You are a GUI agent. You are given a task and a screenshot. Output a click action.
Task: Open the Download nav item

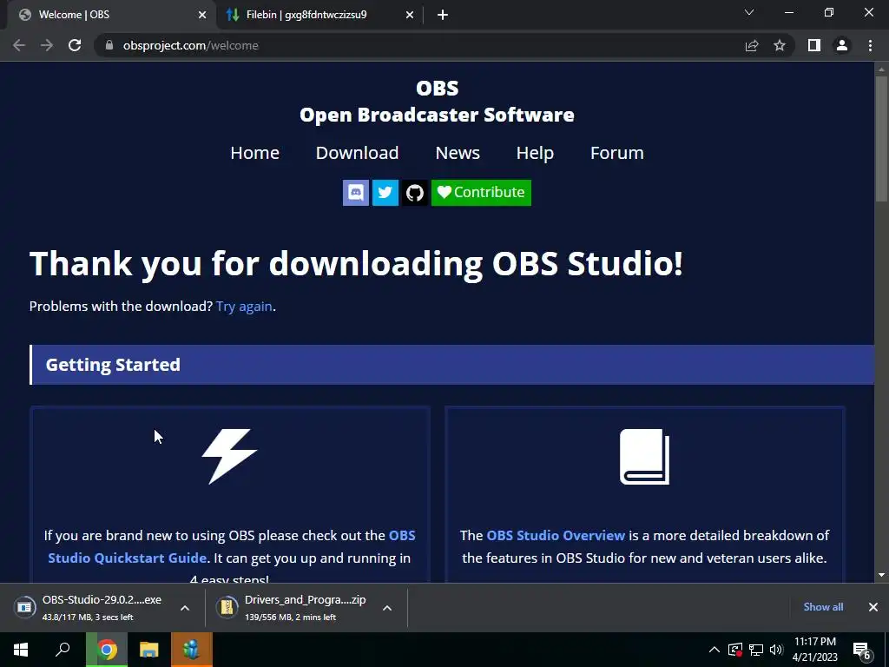coord(357,153)
